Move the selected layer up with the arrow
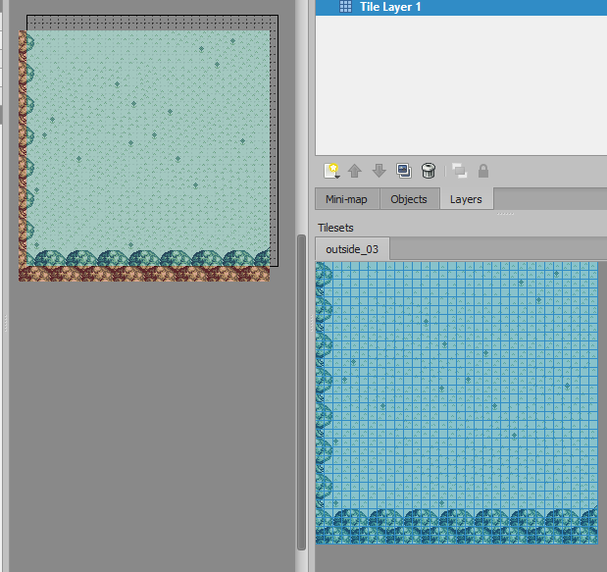Screen dimensions: 607x572 pos(355,171)
